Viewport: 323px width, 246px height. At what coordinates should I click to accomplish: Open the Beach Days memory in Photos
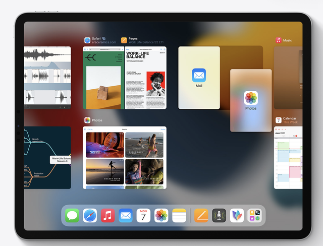tap(144, 145)
